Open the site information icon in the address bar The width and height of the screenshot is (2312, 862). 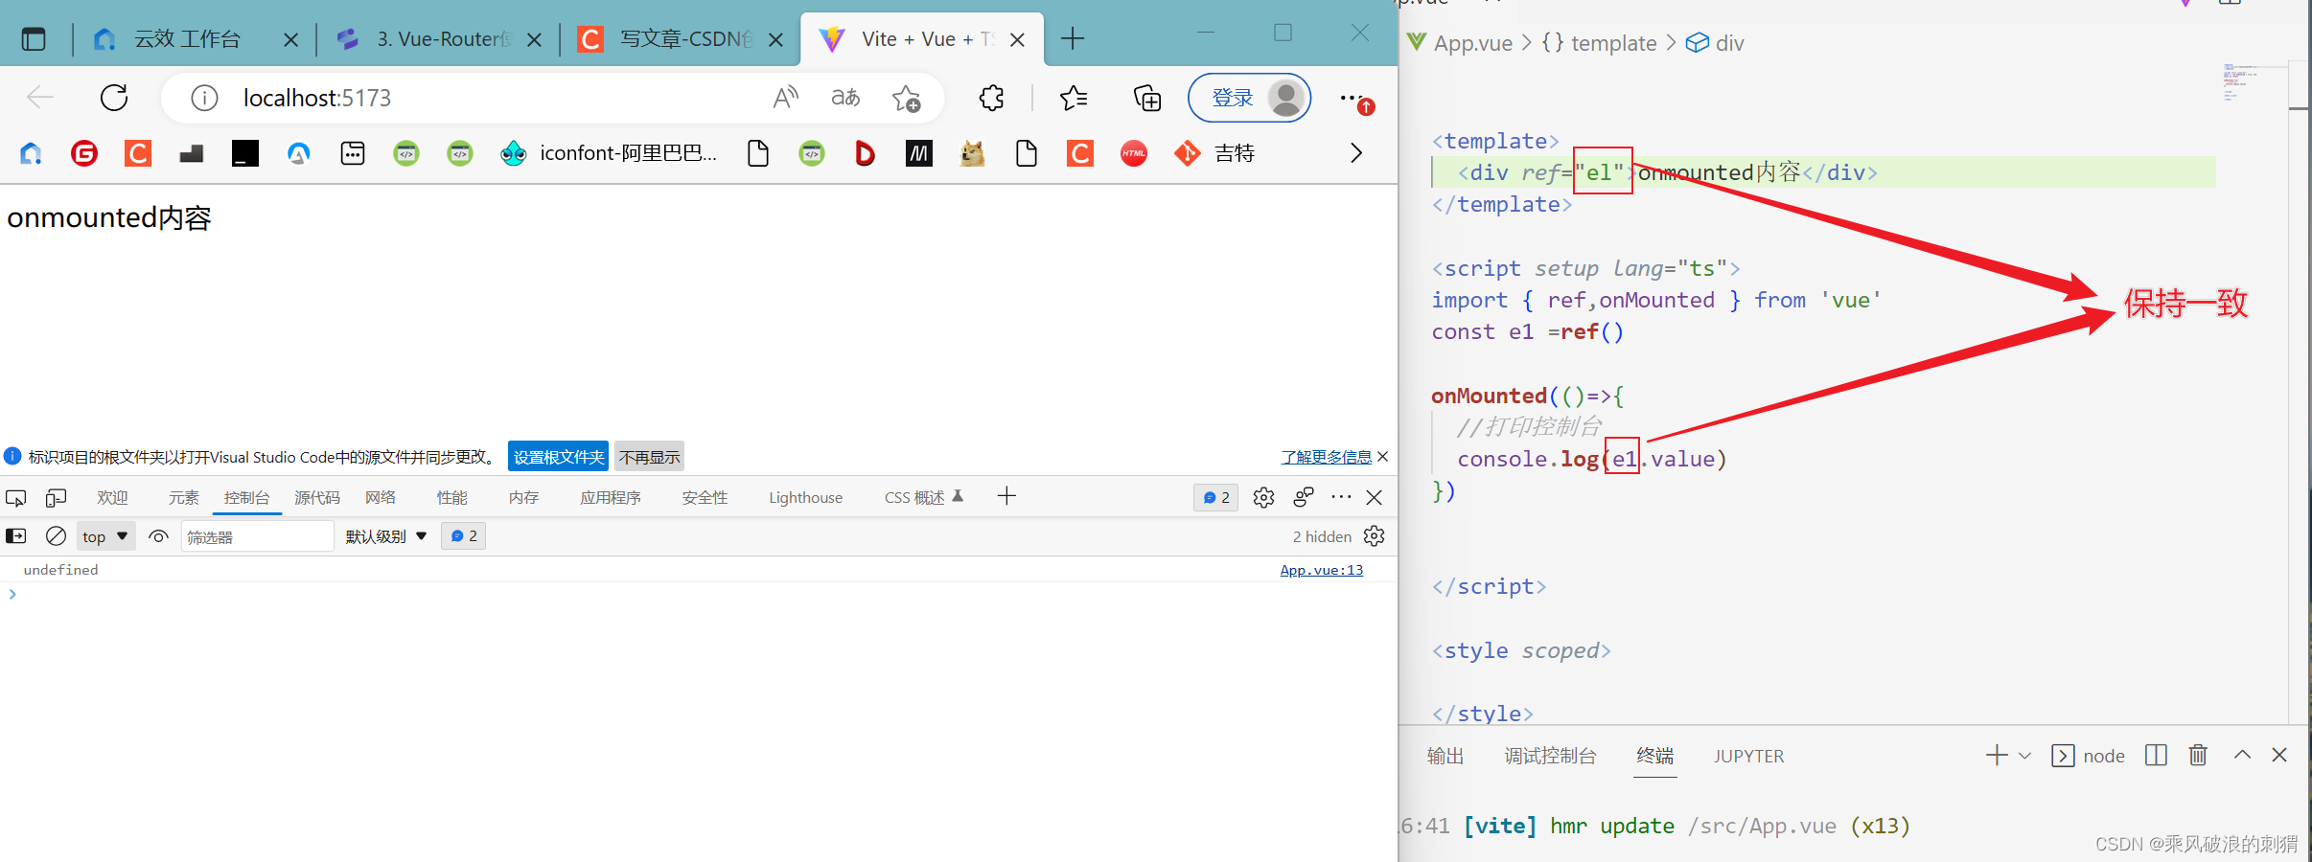pos(204,98)
